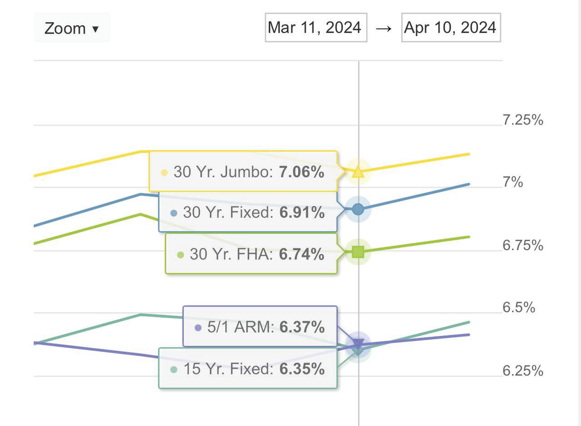
Task: Click the Apr 10, 2024 end date field
Action: point(451,28)
